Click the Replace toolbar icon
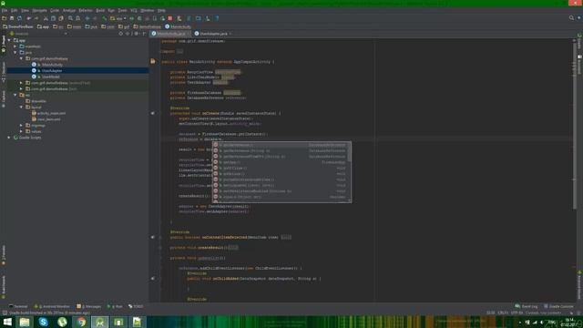The width and height of the screenshot is (583, 328). point(77,18)
